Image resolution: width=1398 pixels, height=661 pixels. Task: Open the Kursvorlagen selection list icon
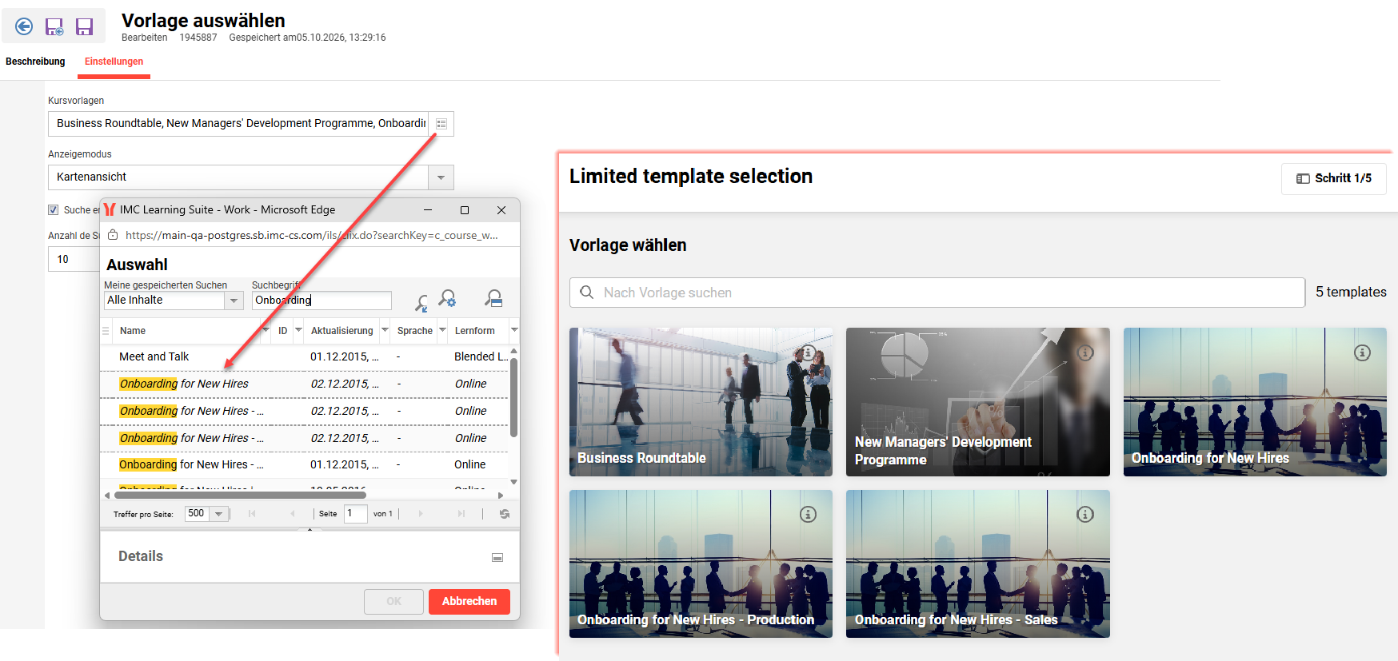click(x=441, y=124)
